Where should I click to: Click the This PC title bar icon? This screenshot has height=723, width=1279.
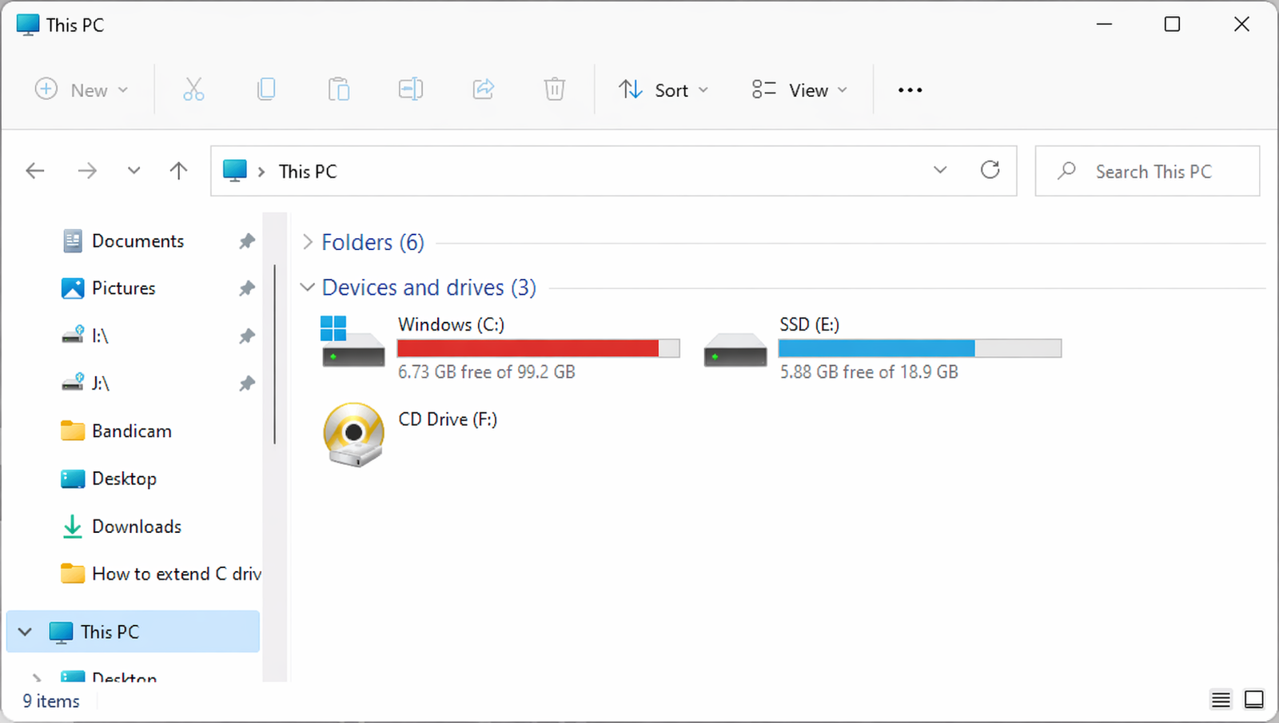tap(28, 25)
